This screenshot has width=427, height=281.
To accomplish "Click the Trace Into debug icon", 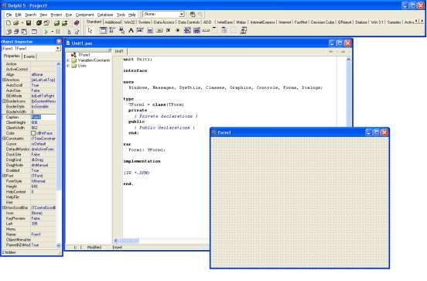I will coord(69,32).
